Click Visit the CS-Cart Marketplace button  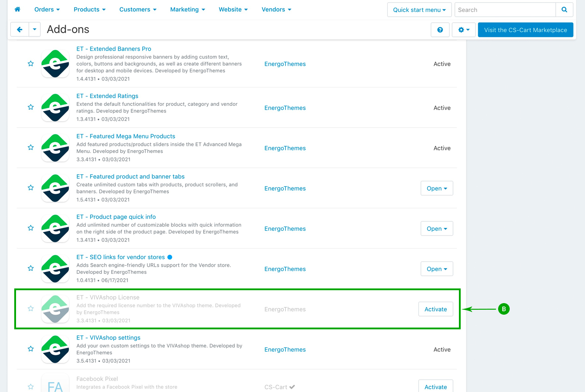tap(525, 30)
